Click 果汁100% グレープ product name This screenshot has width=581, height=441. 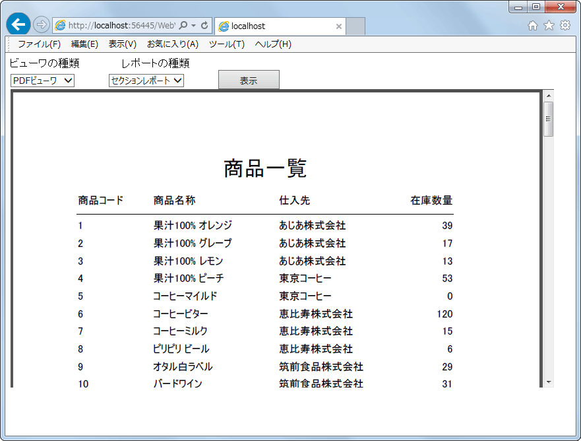coord(193,243)
